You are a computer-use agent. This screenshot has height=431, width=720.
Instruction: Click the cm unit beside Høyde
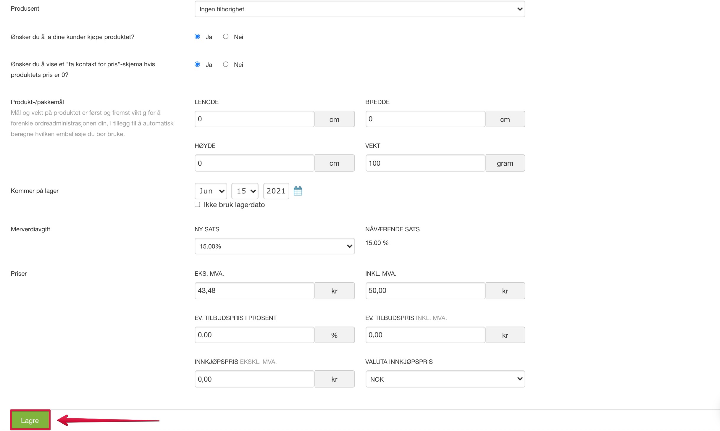click(x=334, y=163)
